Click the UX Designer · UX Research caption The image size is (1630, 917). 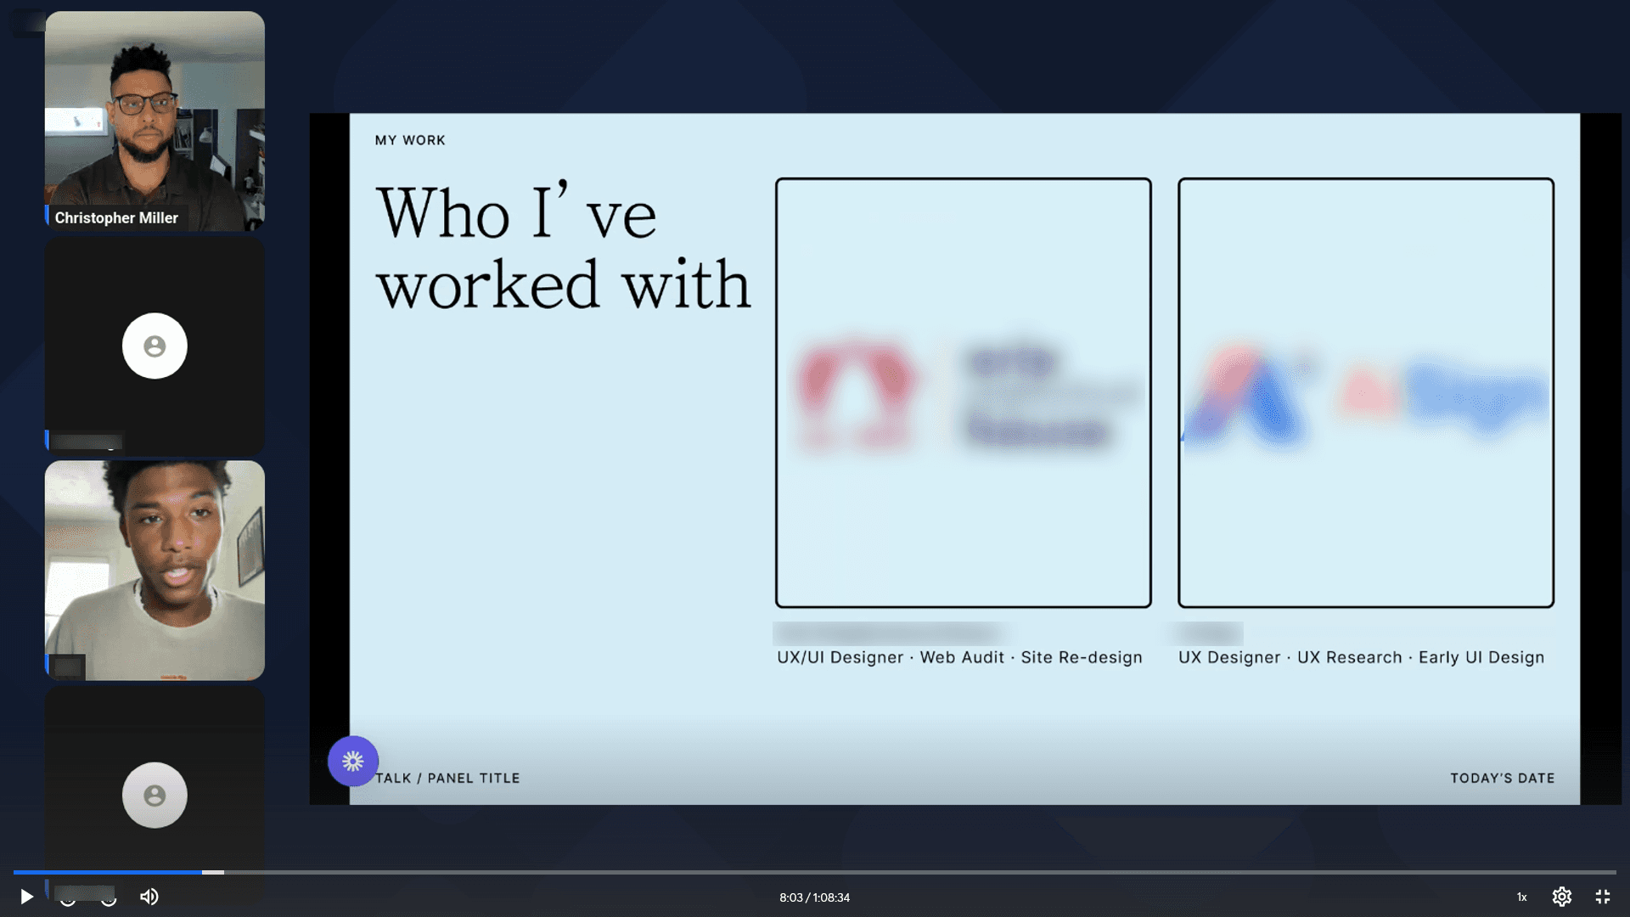(x=1361, y=657)
